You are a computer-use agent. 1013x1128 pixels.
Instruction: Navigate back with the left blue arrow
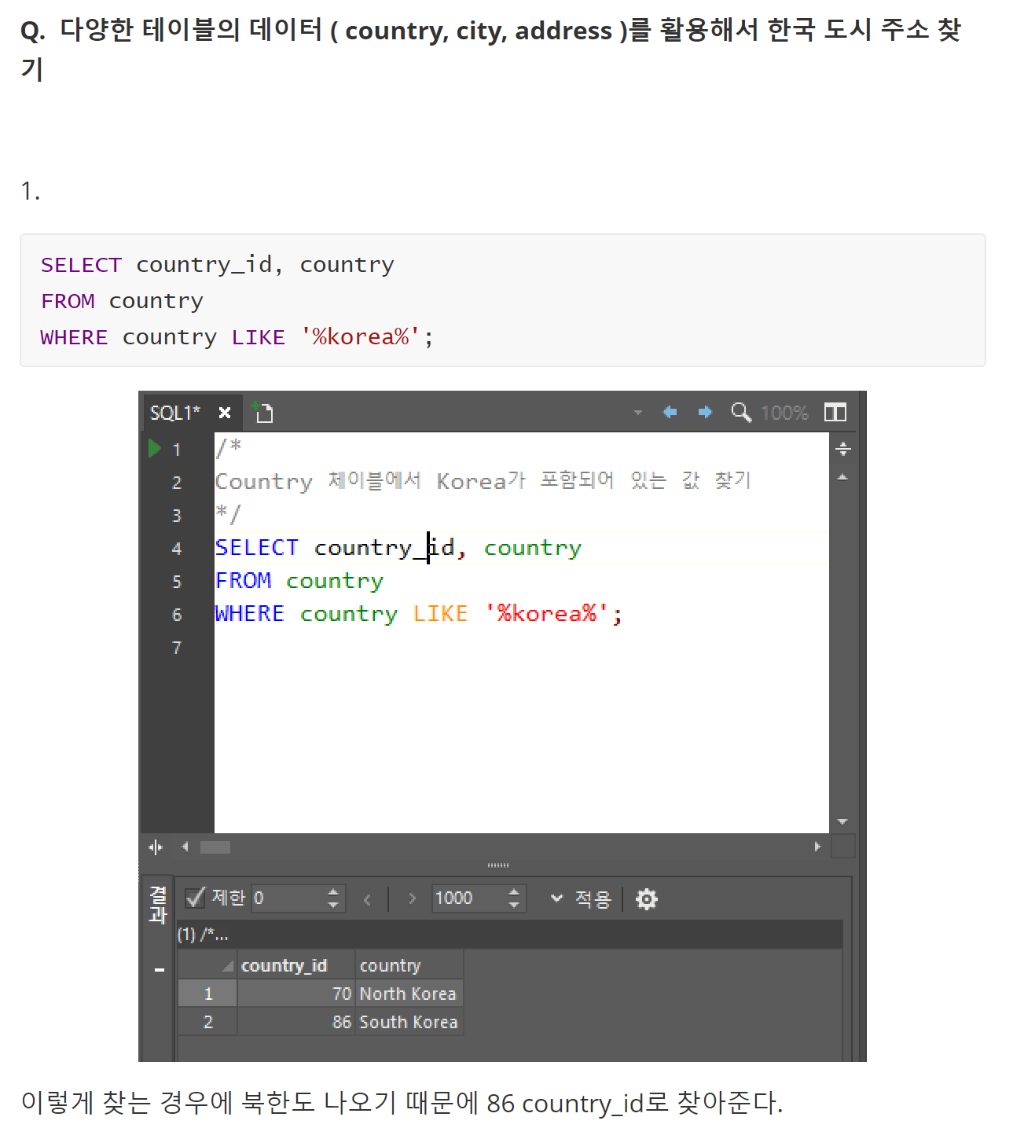point(670,412)
